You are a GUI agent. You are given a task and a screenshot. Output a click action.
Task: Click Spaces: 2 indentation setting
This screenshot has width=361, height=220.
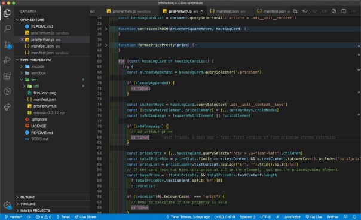click(x=247, y=217)
